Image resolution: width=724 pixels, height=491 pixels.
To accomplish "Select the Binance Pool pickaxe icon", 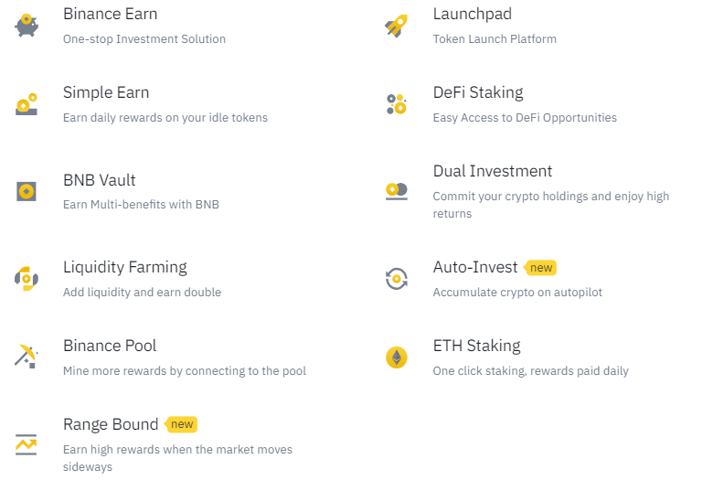I will tap(27, 357).
